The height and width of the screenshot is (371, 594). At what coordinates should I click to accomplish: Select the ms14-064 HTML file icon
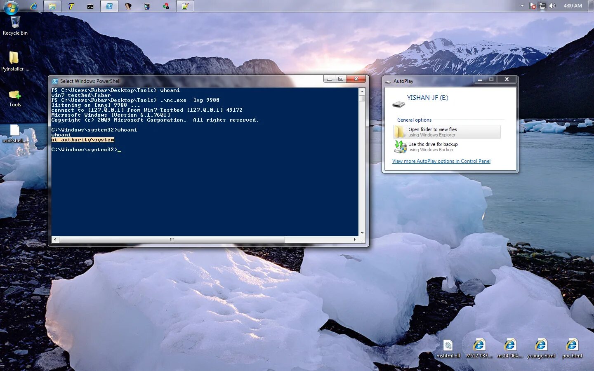point(510,349)
